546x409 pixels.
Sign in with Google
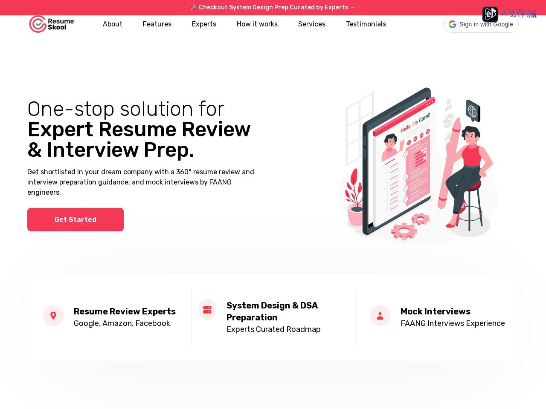[x=481, y=24]
